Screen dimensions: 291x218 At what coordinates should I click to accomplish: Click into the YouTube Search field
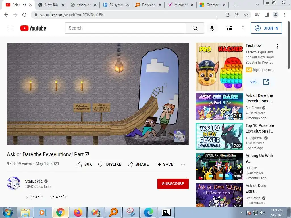pyautogui.click(x=126, y=28)
